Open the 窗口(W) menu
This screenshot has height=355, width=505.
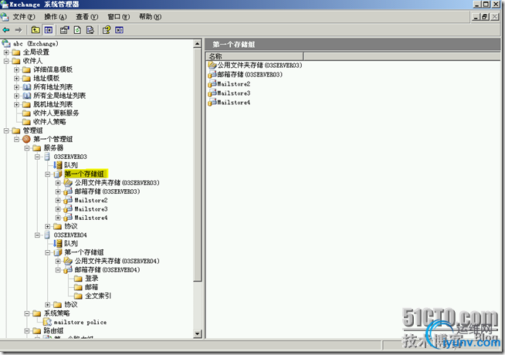[118, 17]
